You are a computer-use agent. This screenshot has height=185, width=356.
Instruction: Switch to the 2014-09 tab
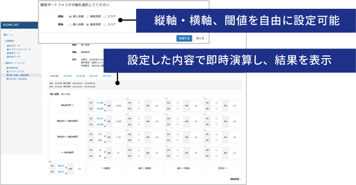click(106, 76)
